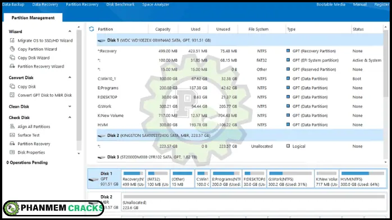This screenshot has width=392, height=220.
Task: Select the Disk 2 KINGSTON header row
Action: coord(240,135)
